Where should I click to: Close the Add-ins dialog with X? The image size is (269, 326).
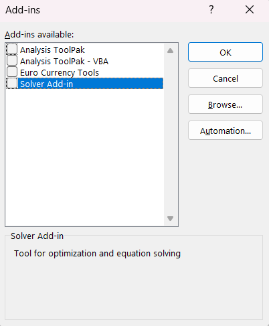click(x=250, y=9)
